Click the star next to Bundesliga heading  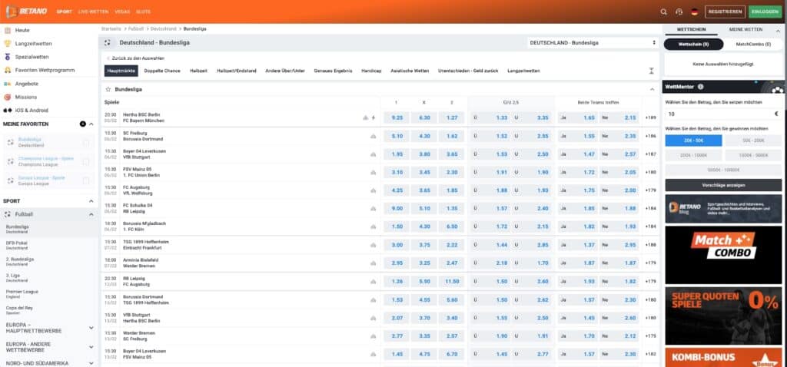tap(108, 89)
